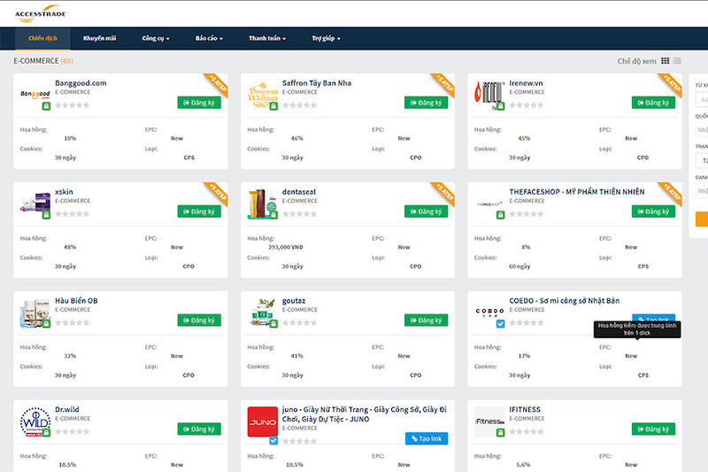Screen dimensions: 708x472
Task: Click green lock badge on goutaz image
Action: point(273,324)
